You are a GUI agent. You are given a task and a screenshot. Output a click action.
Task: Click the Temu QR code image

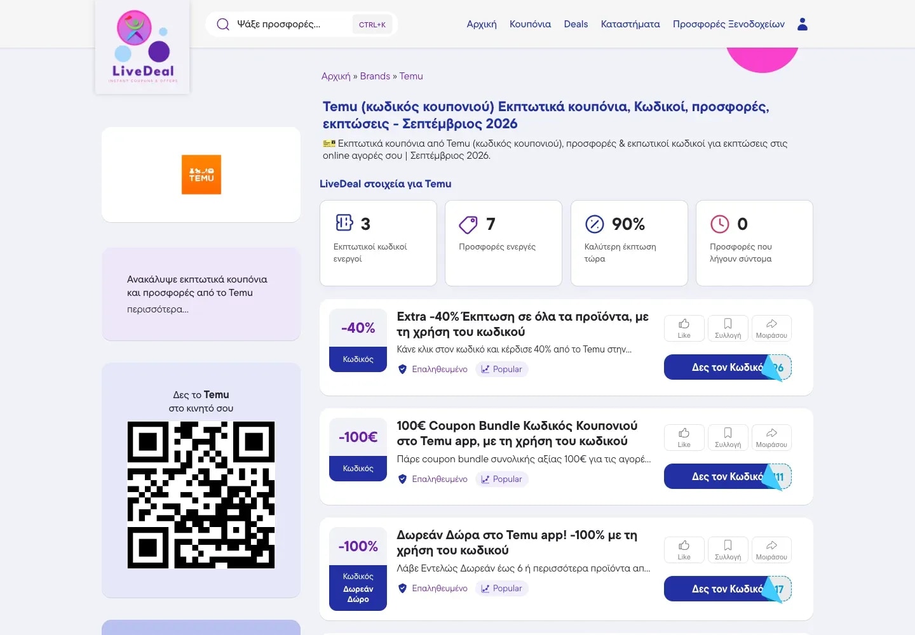pyautogui.click(x=201, y=495)
